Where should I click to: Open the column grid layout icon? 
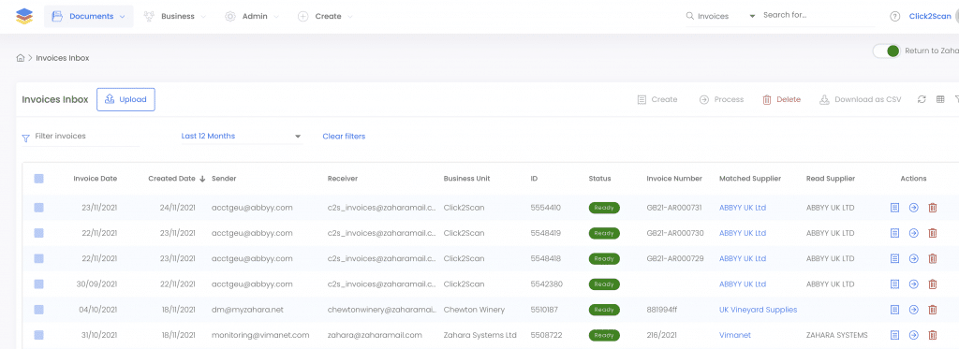[940, 99]
